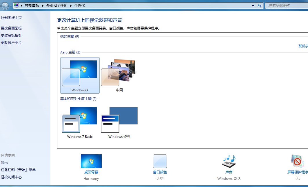Open 更改帐户图片 link
The width and height of the screenshot is (308, 187).
[11, 43]
